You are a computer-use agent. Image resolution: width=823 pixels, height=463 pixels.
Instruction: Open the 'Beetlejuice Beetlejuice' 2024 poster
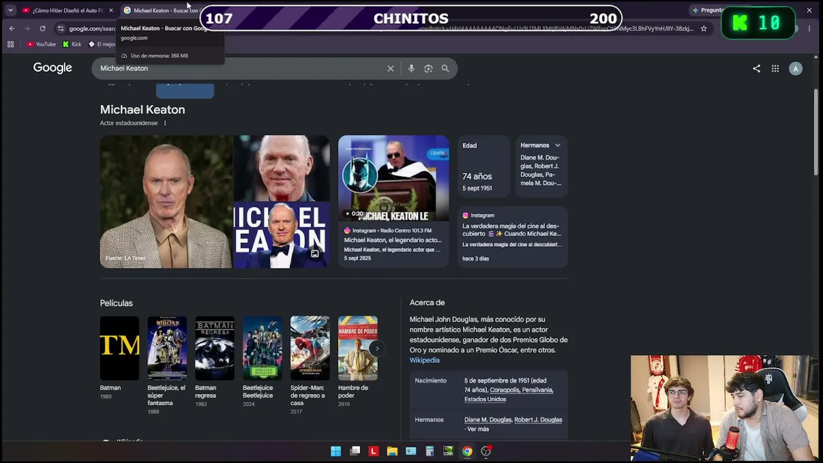tap(262, 348)
